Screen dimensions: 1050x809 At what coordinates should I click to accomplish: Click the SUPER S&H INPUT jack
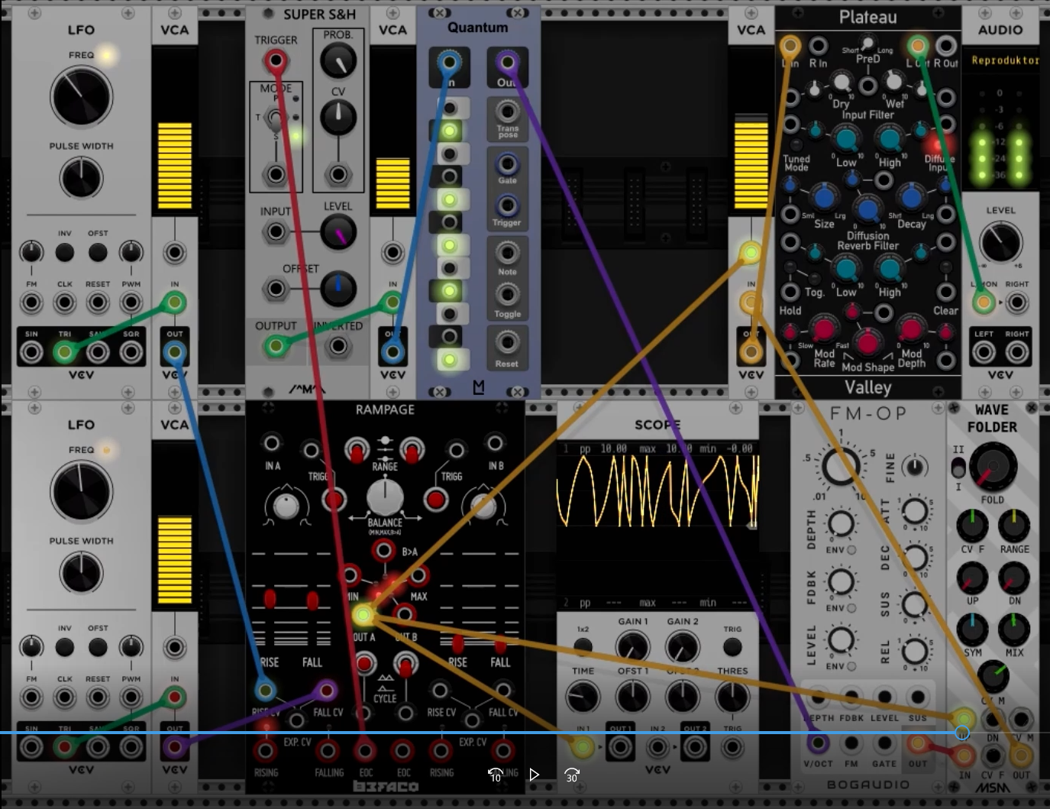276,231
